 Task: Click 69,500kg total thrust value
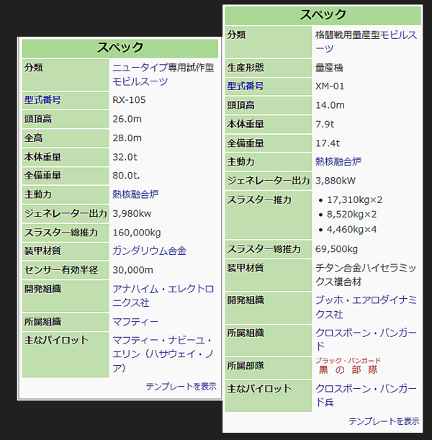click(337, 249)
